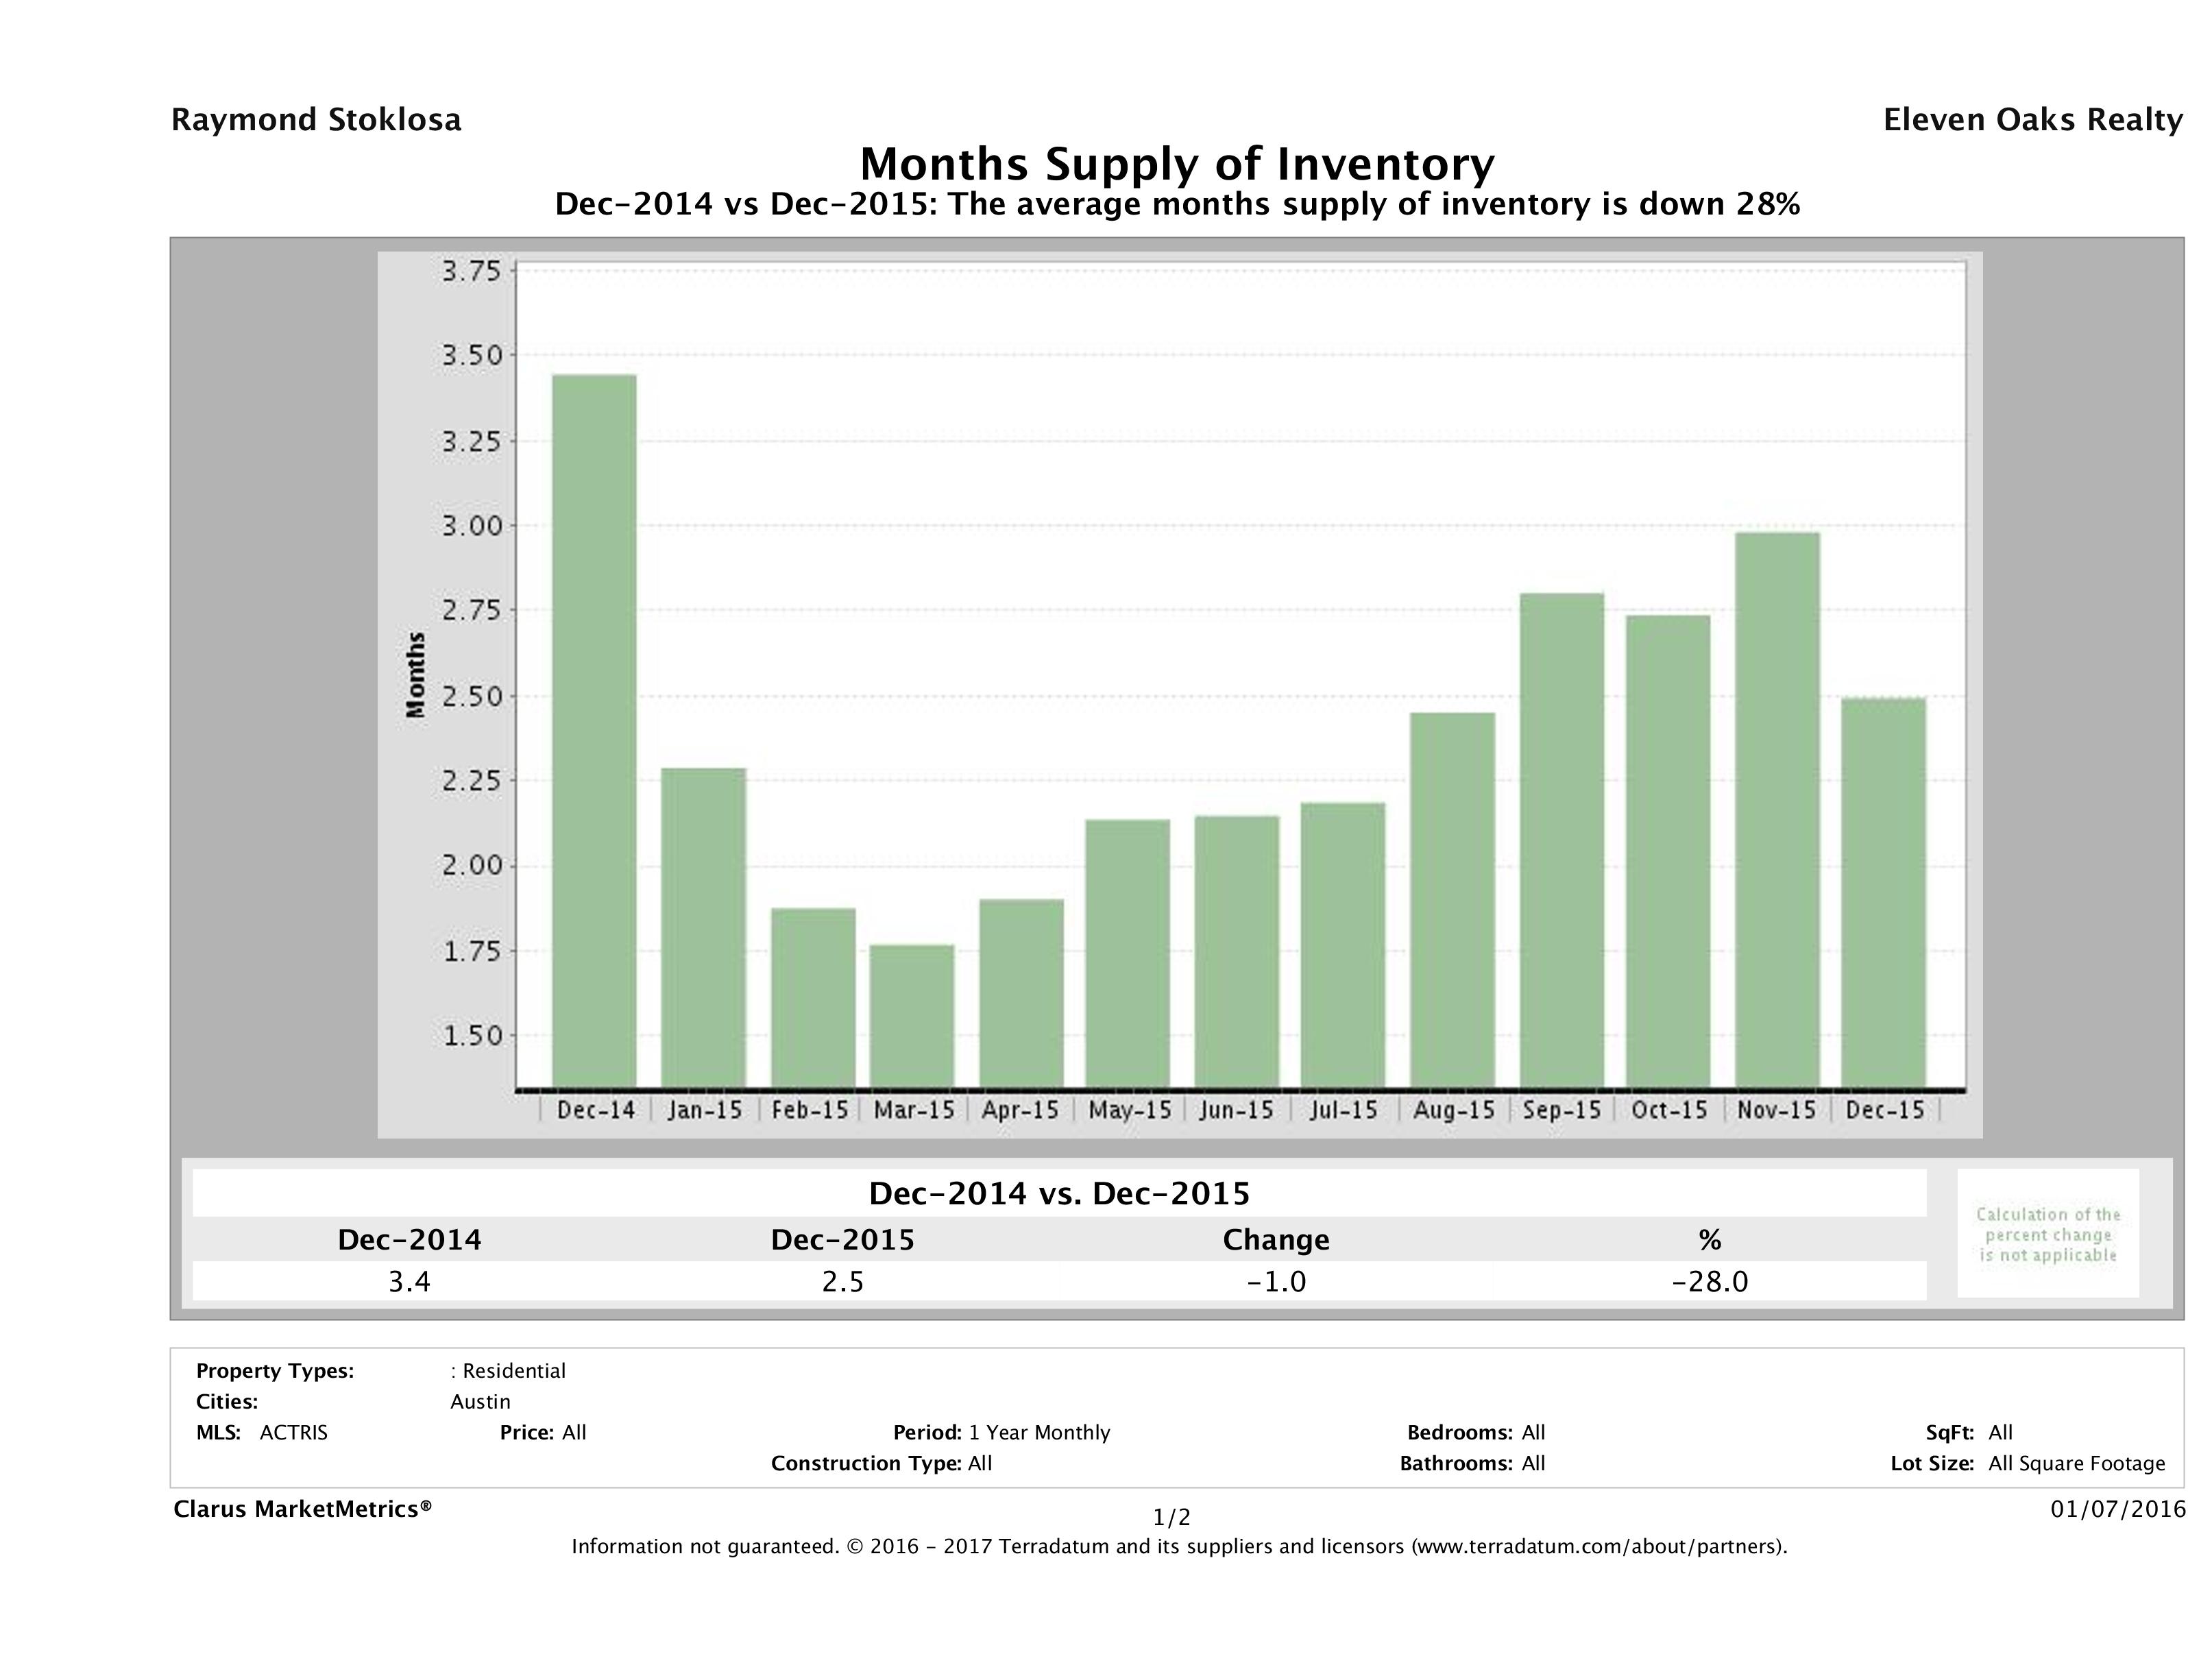Click the Months Supply of Inventory title
Viewport: 2212px width, 1678px height.
click(x=1177, y=164)
